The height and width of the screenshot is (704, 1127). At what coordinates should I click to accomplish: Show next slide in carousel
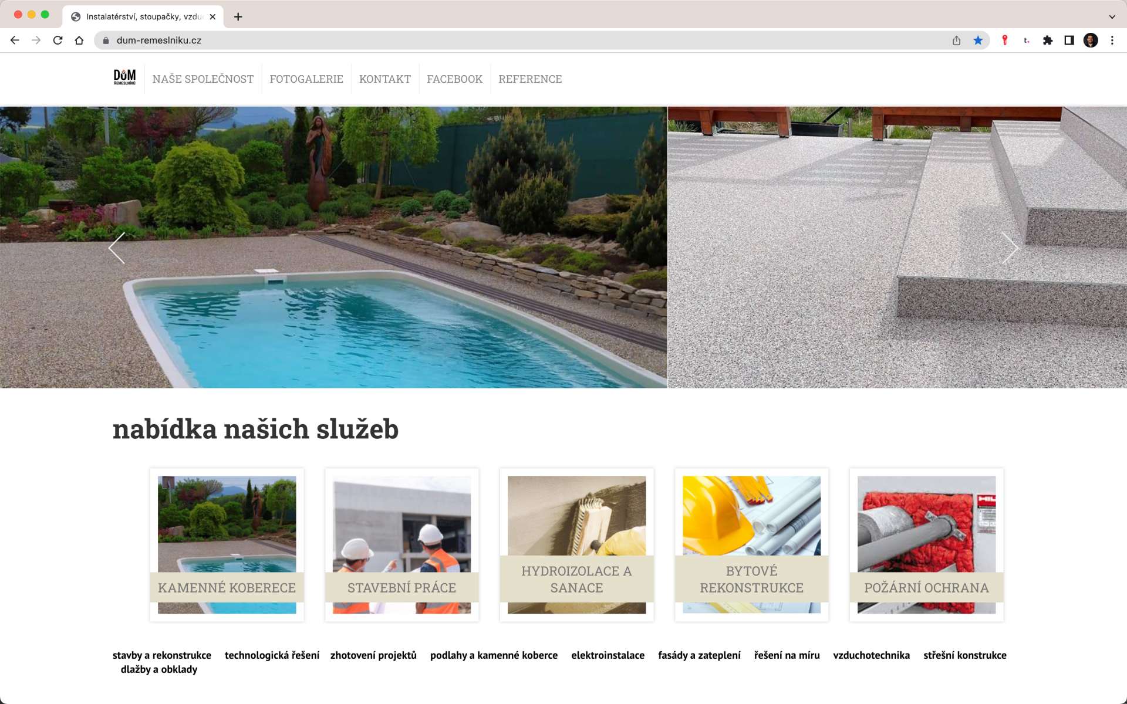click(x=1010, y=248)
